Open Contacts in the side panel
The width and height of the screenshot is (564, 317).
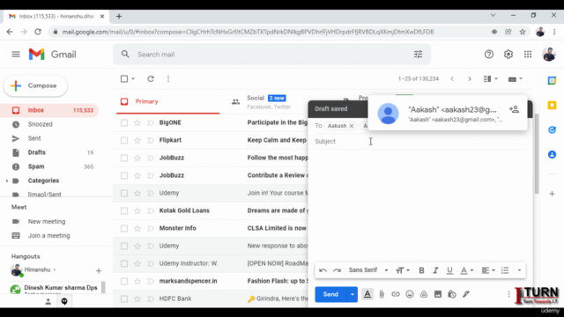click(552, 155)
